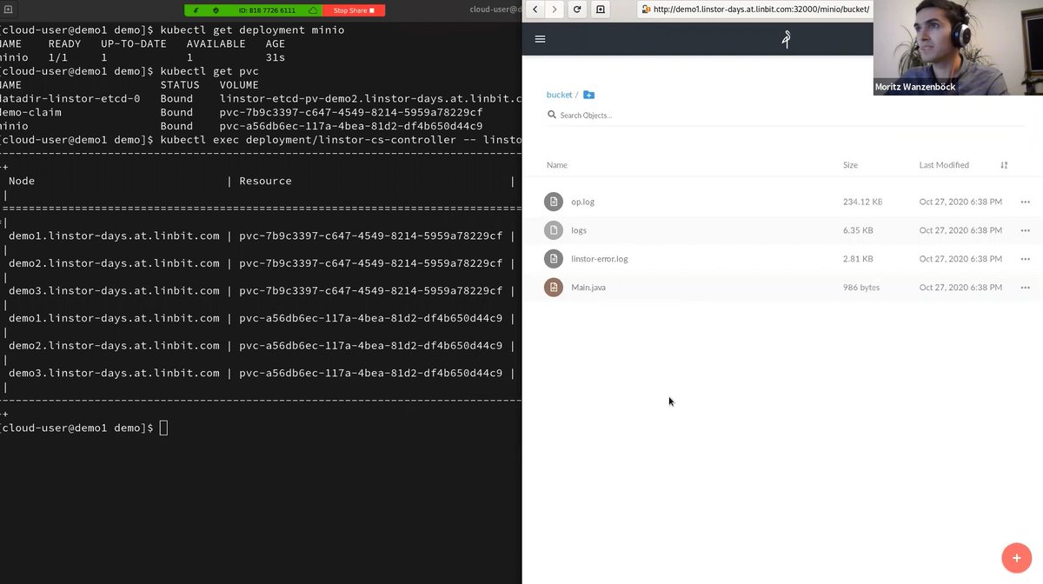Open the Main.java row options menu
The width and height of the screenshot is (1043, 584).
[1026, 287]
